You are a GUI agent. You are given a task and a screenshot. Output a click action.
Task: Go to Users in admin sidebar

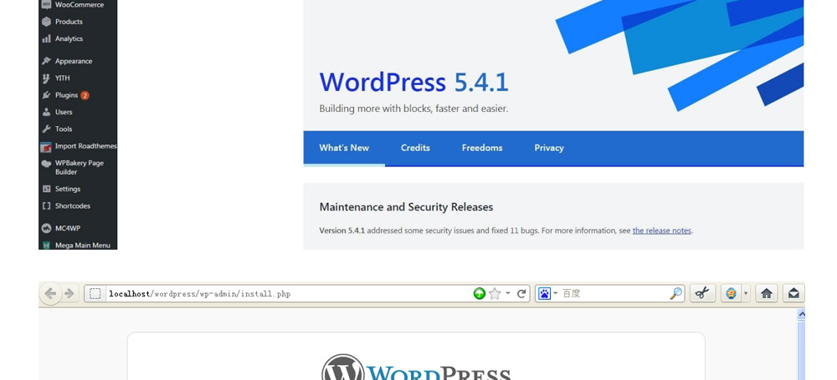64,112
